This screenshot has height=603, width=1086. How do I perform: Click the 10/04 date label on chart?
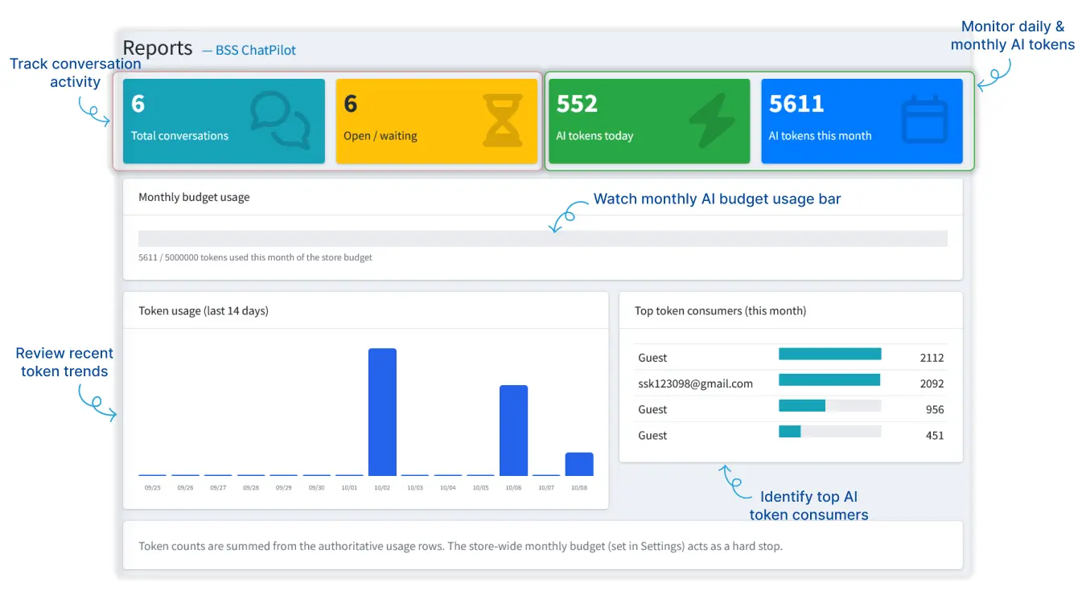pyautogui.click(x=447, y=487)
